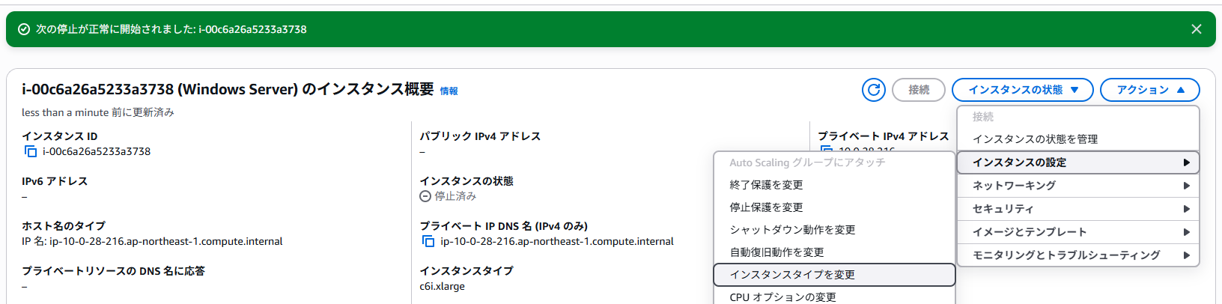This screenshot has height=304, width=1222.
Task: Click the stopped status icon
Action: click(x=425, y=196)
